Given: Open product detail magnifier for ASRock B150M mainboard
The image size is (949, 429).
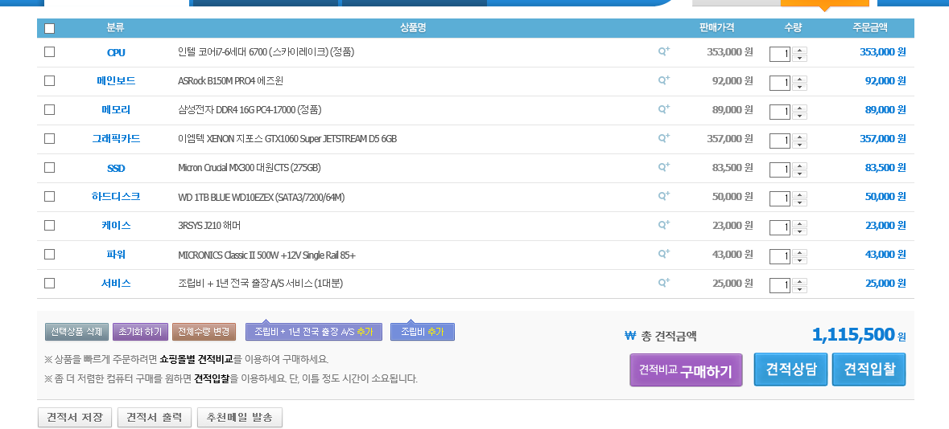Looking at the screenshot, I should click(663, 80).
